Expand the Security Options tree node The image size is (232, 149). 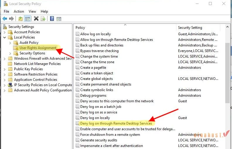click(10, 53)
